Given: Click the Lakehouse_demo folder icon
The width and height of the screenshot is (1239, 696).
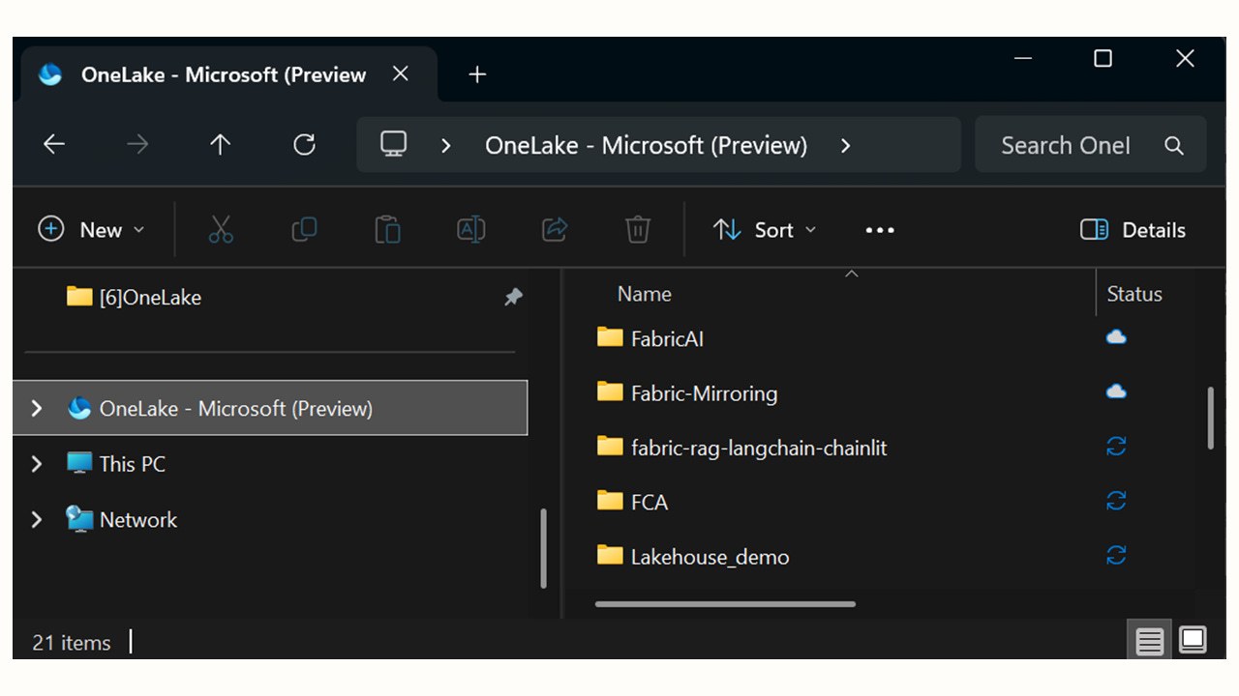Looking at the screenshot, I should click(610, 555).
